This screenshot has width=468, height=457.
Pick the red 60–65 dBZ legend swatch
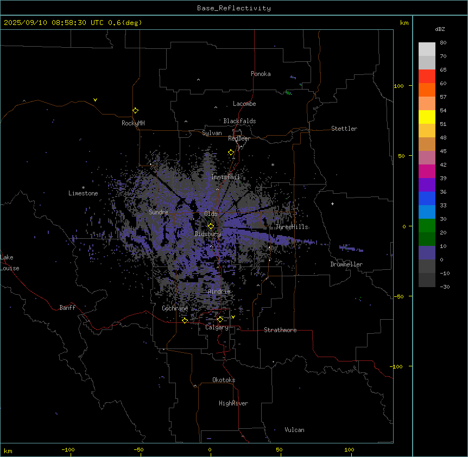pyautogui.click(x=427, y=76)
